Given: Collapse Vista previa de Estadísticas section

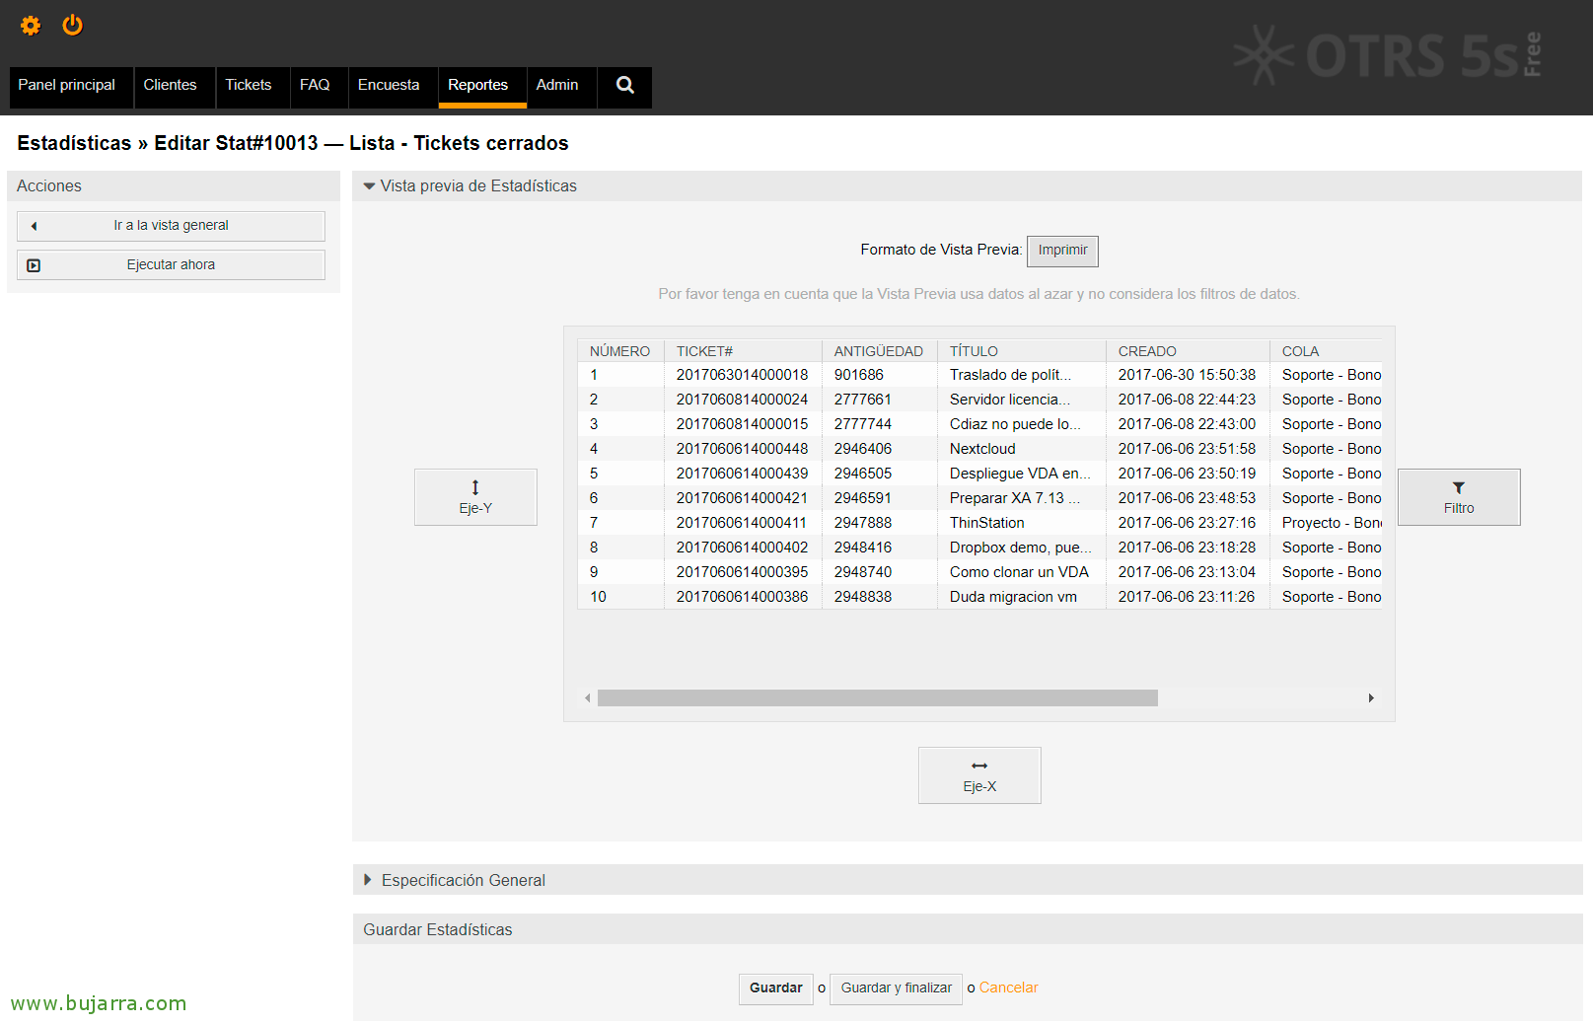Looking at the screenshot, I should pos(370,186).
